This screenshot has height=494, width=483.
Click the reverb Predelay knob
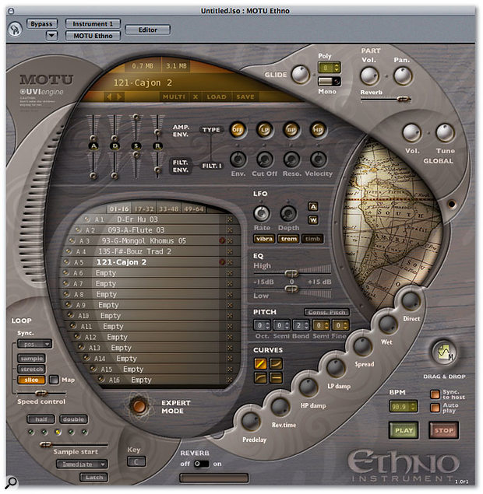[251, 422]
